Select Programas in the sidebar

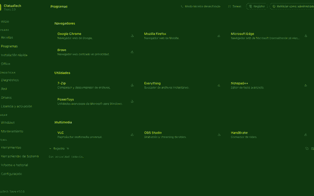pyautogui.click(x=9, y=46)
